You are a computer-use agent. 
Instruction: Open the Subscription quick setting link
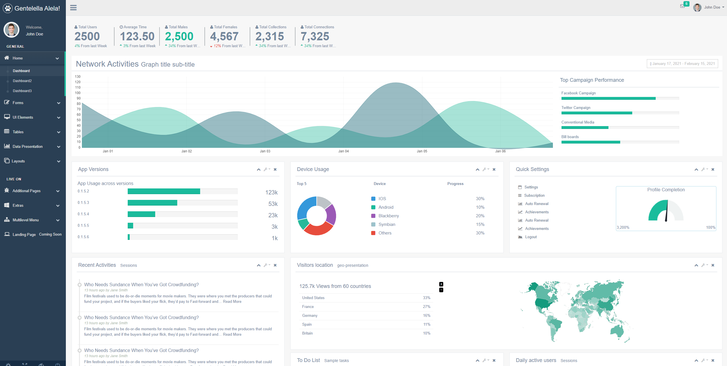click(x=534, y=195)
